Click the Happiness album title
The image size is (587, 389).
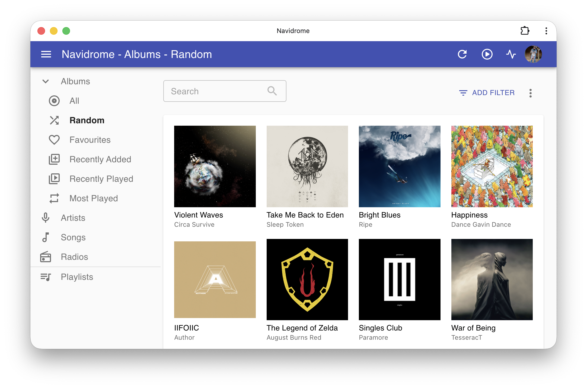(x=470, y=215)
